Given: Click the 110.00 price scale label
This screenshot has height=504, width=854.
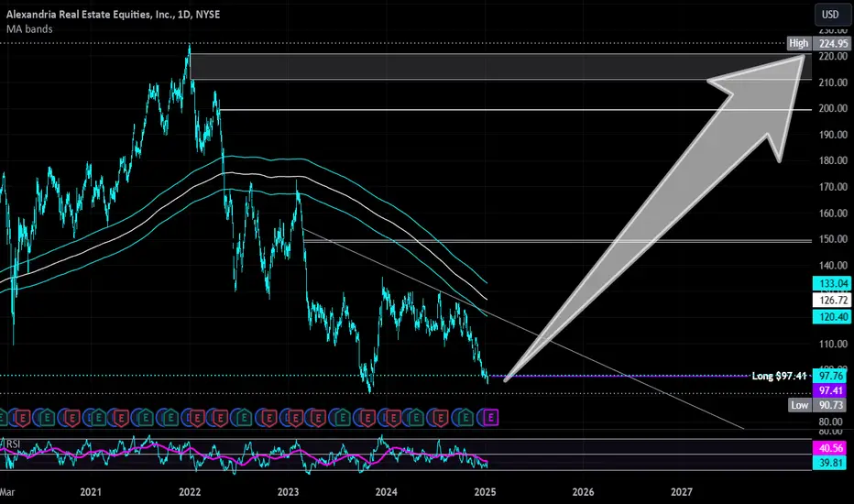Looking at the screenshot, I should (x=833, y=344).
